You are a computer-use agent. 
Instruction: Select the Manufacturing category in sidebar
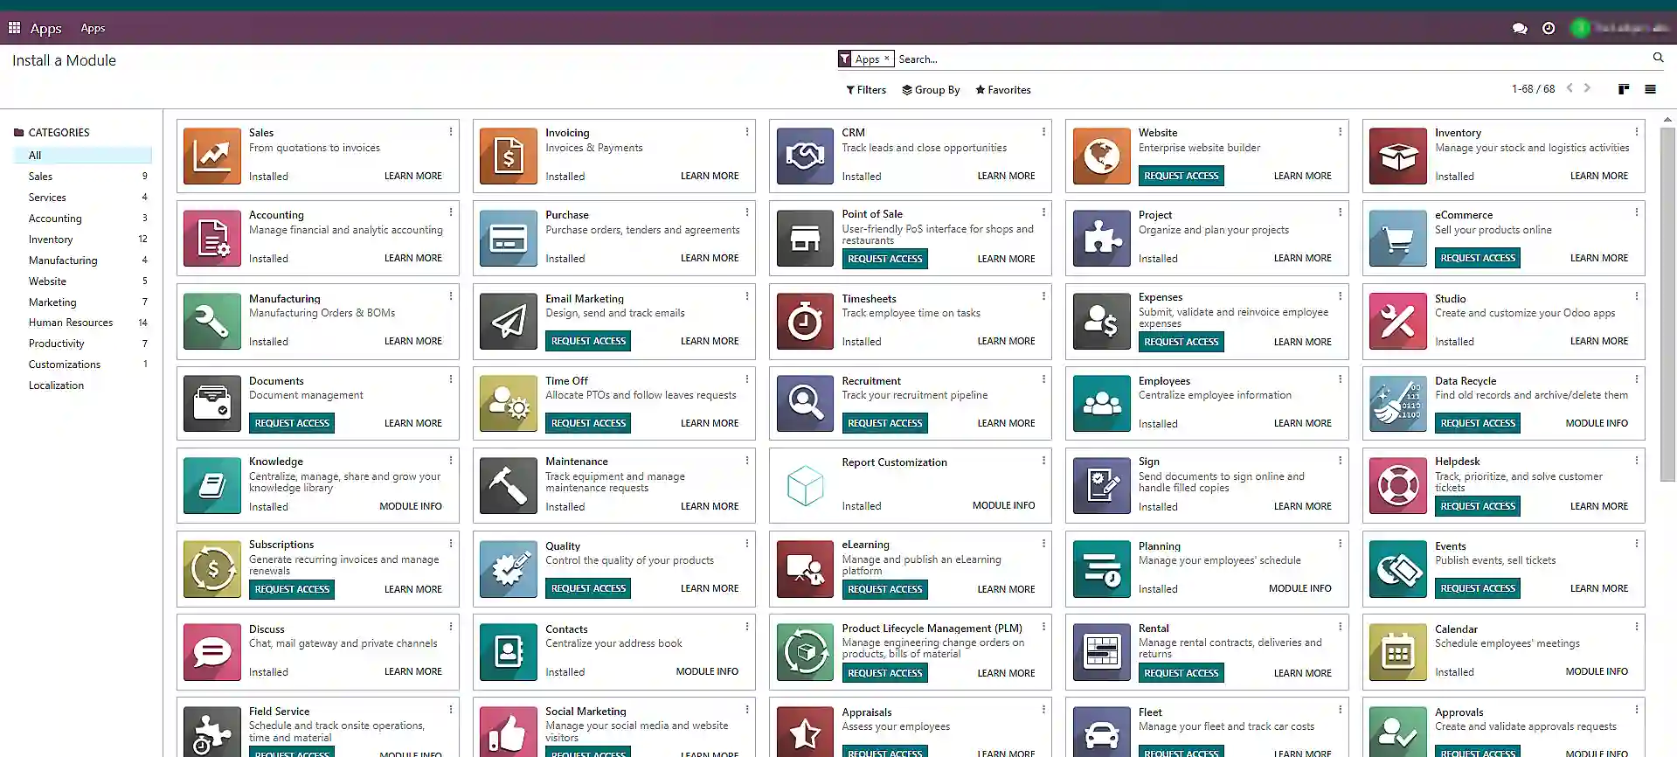pyautogui.click(x=63, y=260)
